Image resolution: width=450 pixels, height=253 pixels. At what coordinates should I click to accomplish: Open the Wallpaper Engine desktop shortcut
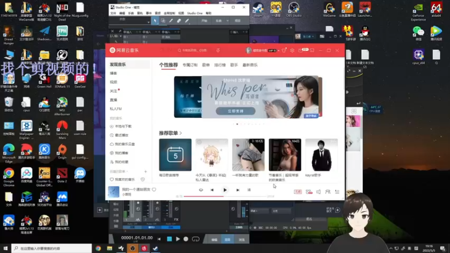(x=26, y=130)
